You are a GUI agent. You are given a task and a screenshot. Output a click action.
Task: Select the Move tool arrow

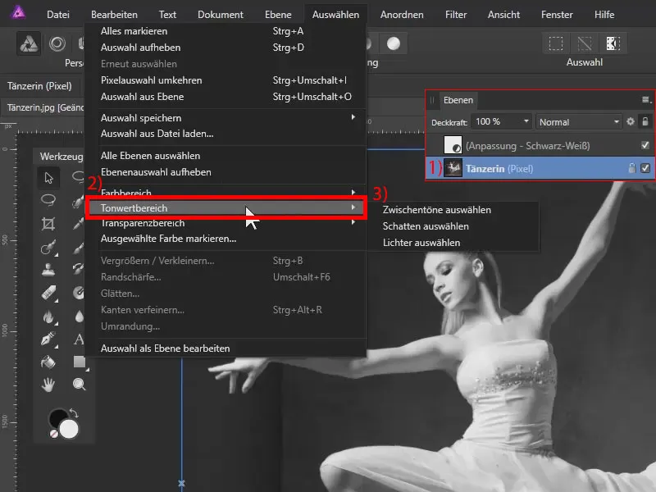click(x=49, y=178)
